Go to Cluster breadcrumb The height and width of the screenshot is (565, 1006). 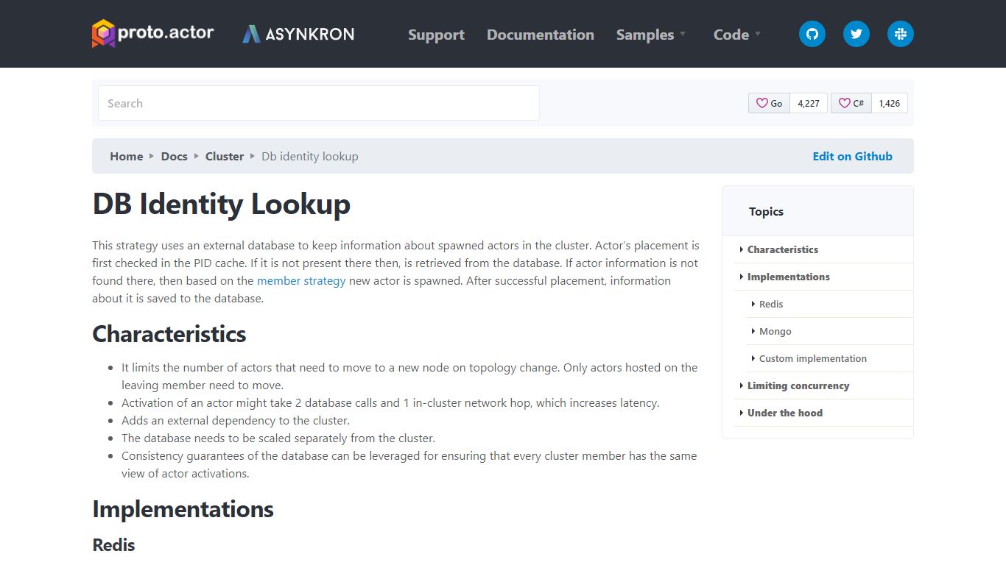225,156
